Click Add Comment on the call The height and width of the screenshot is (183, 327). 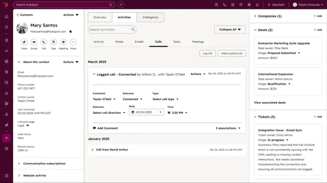click(105, 128)
